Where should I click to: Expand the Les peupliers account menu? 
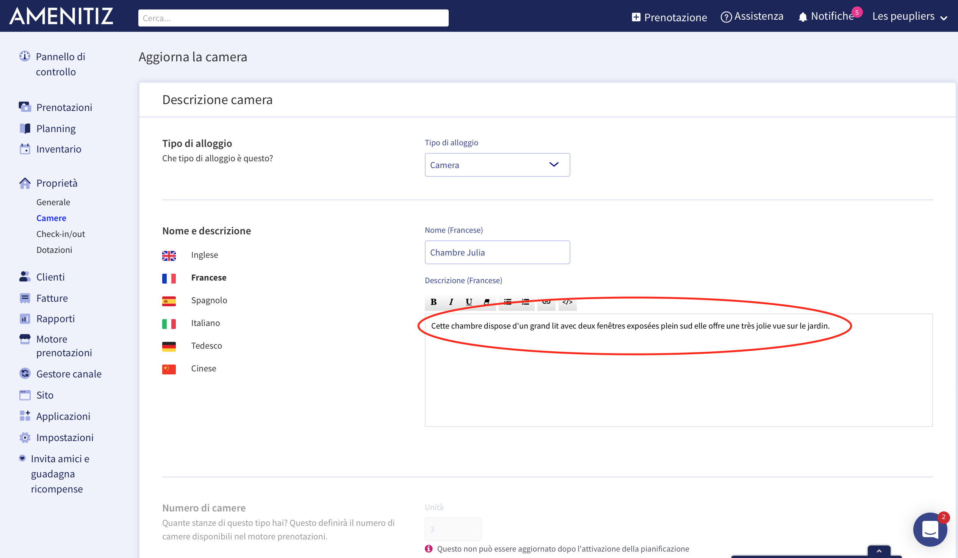pos(909,16)
